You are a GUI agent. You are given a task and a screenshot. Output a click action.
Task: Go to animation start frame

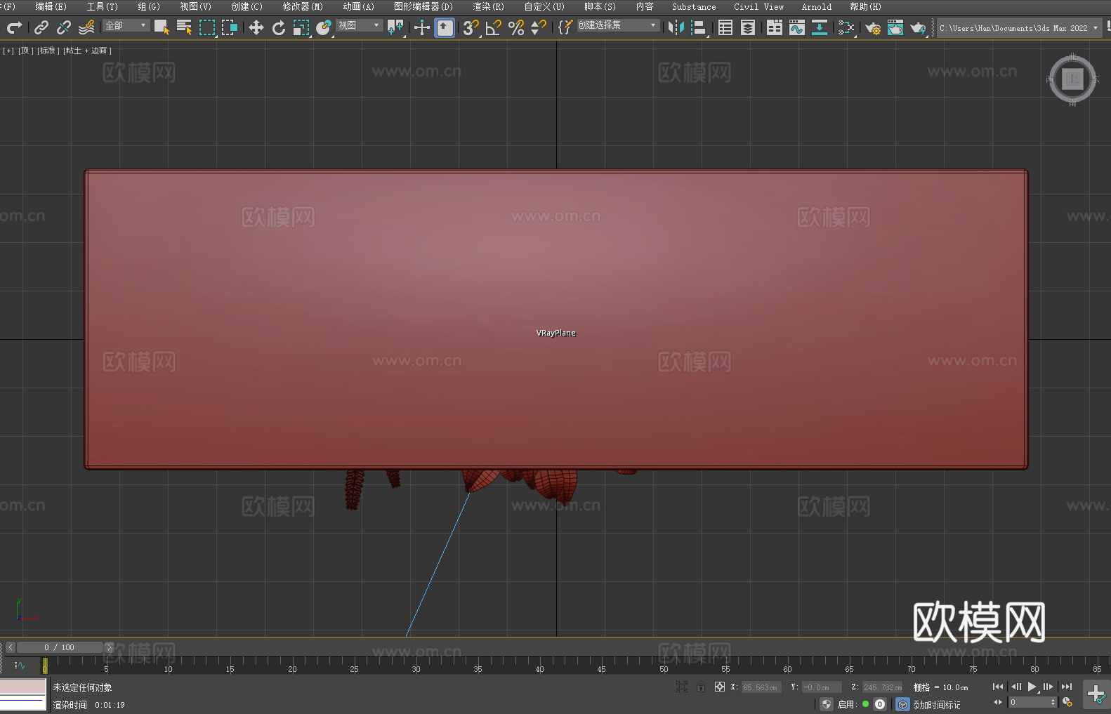coord(998,687)
